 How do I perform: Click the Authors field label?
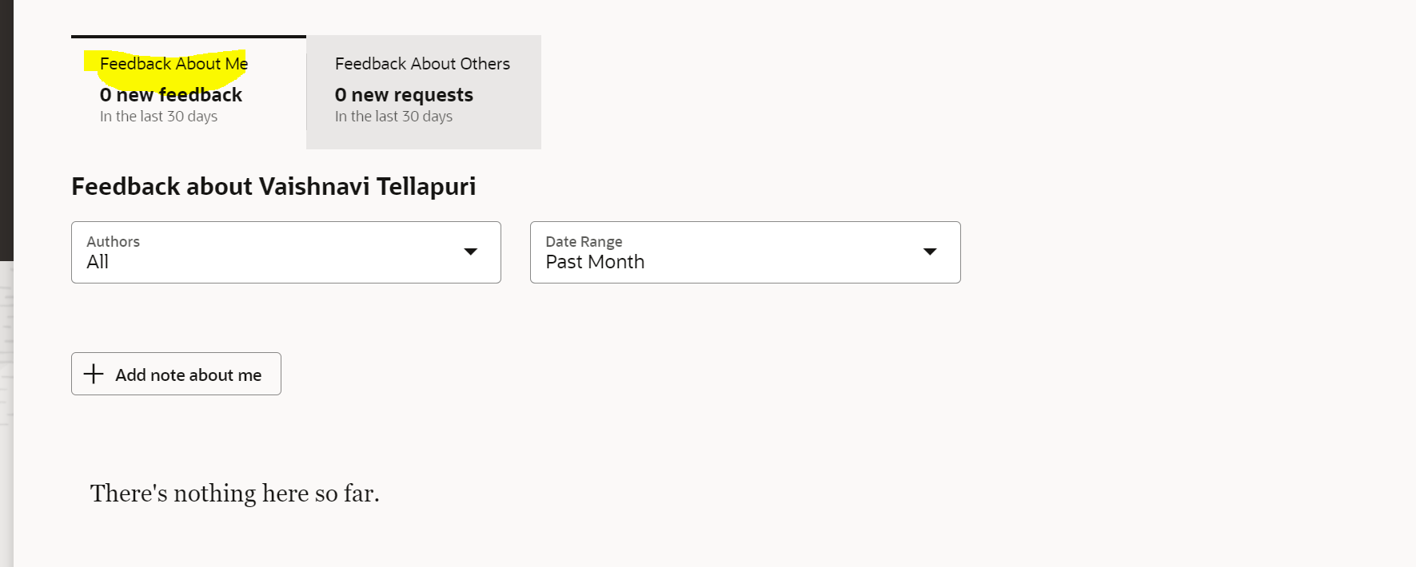point(113,241)
